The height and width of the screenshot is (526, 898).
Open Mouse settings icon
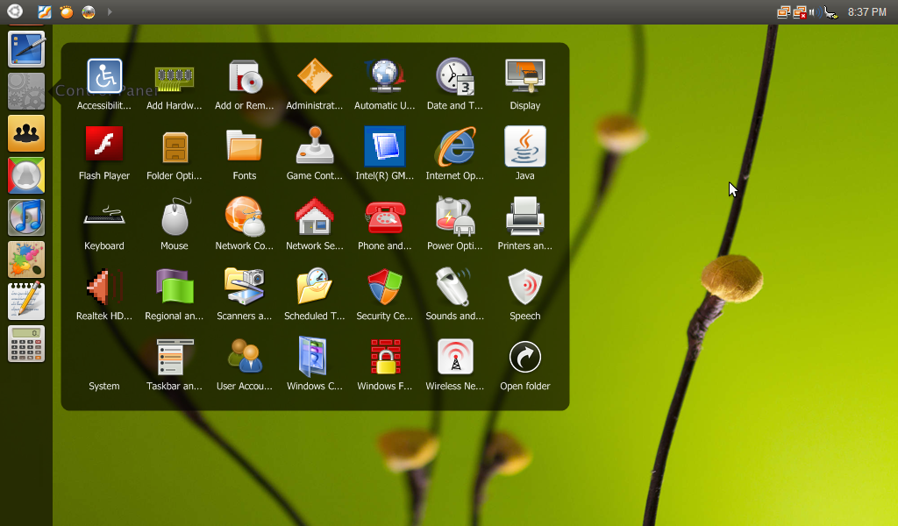click(175, 217)
